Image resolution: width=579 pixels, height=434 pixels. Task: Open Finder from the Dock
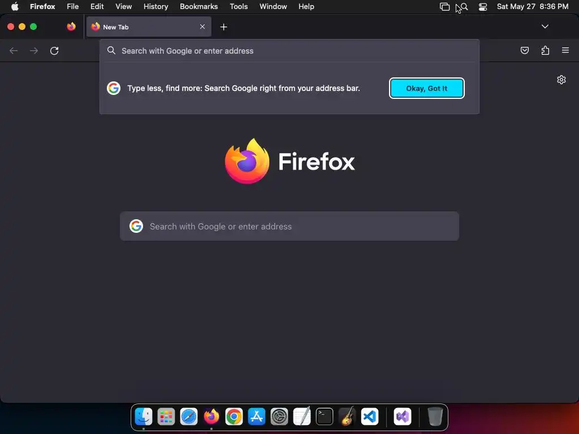click(x=144, y=416)
